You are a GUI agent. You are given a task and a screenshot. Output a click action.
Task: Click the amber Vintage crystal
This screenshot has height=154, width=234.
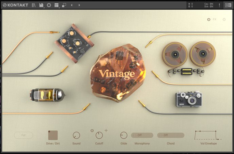118,73
